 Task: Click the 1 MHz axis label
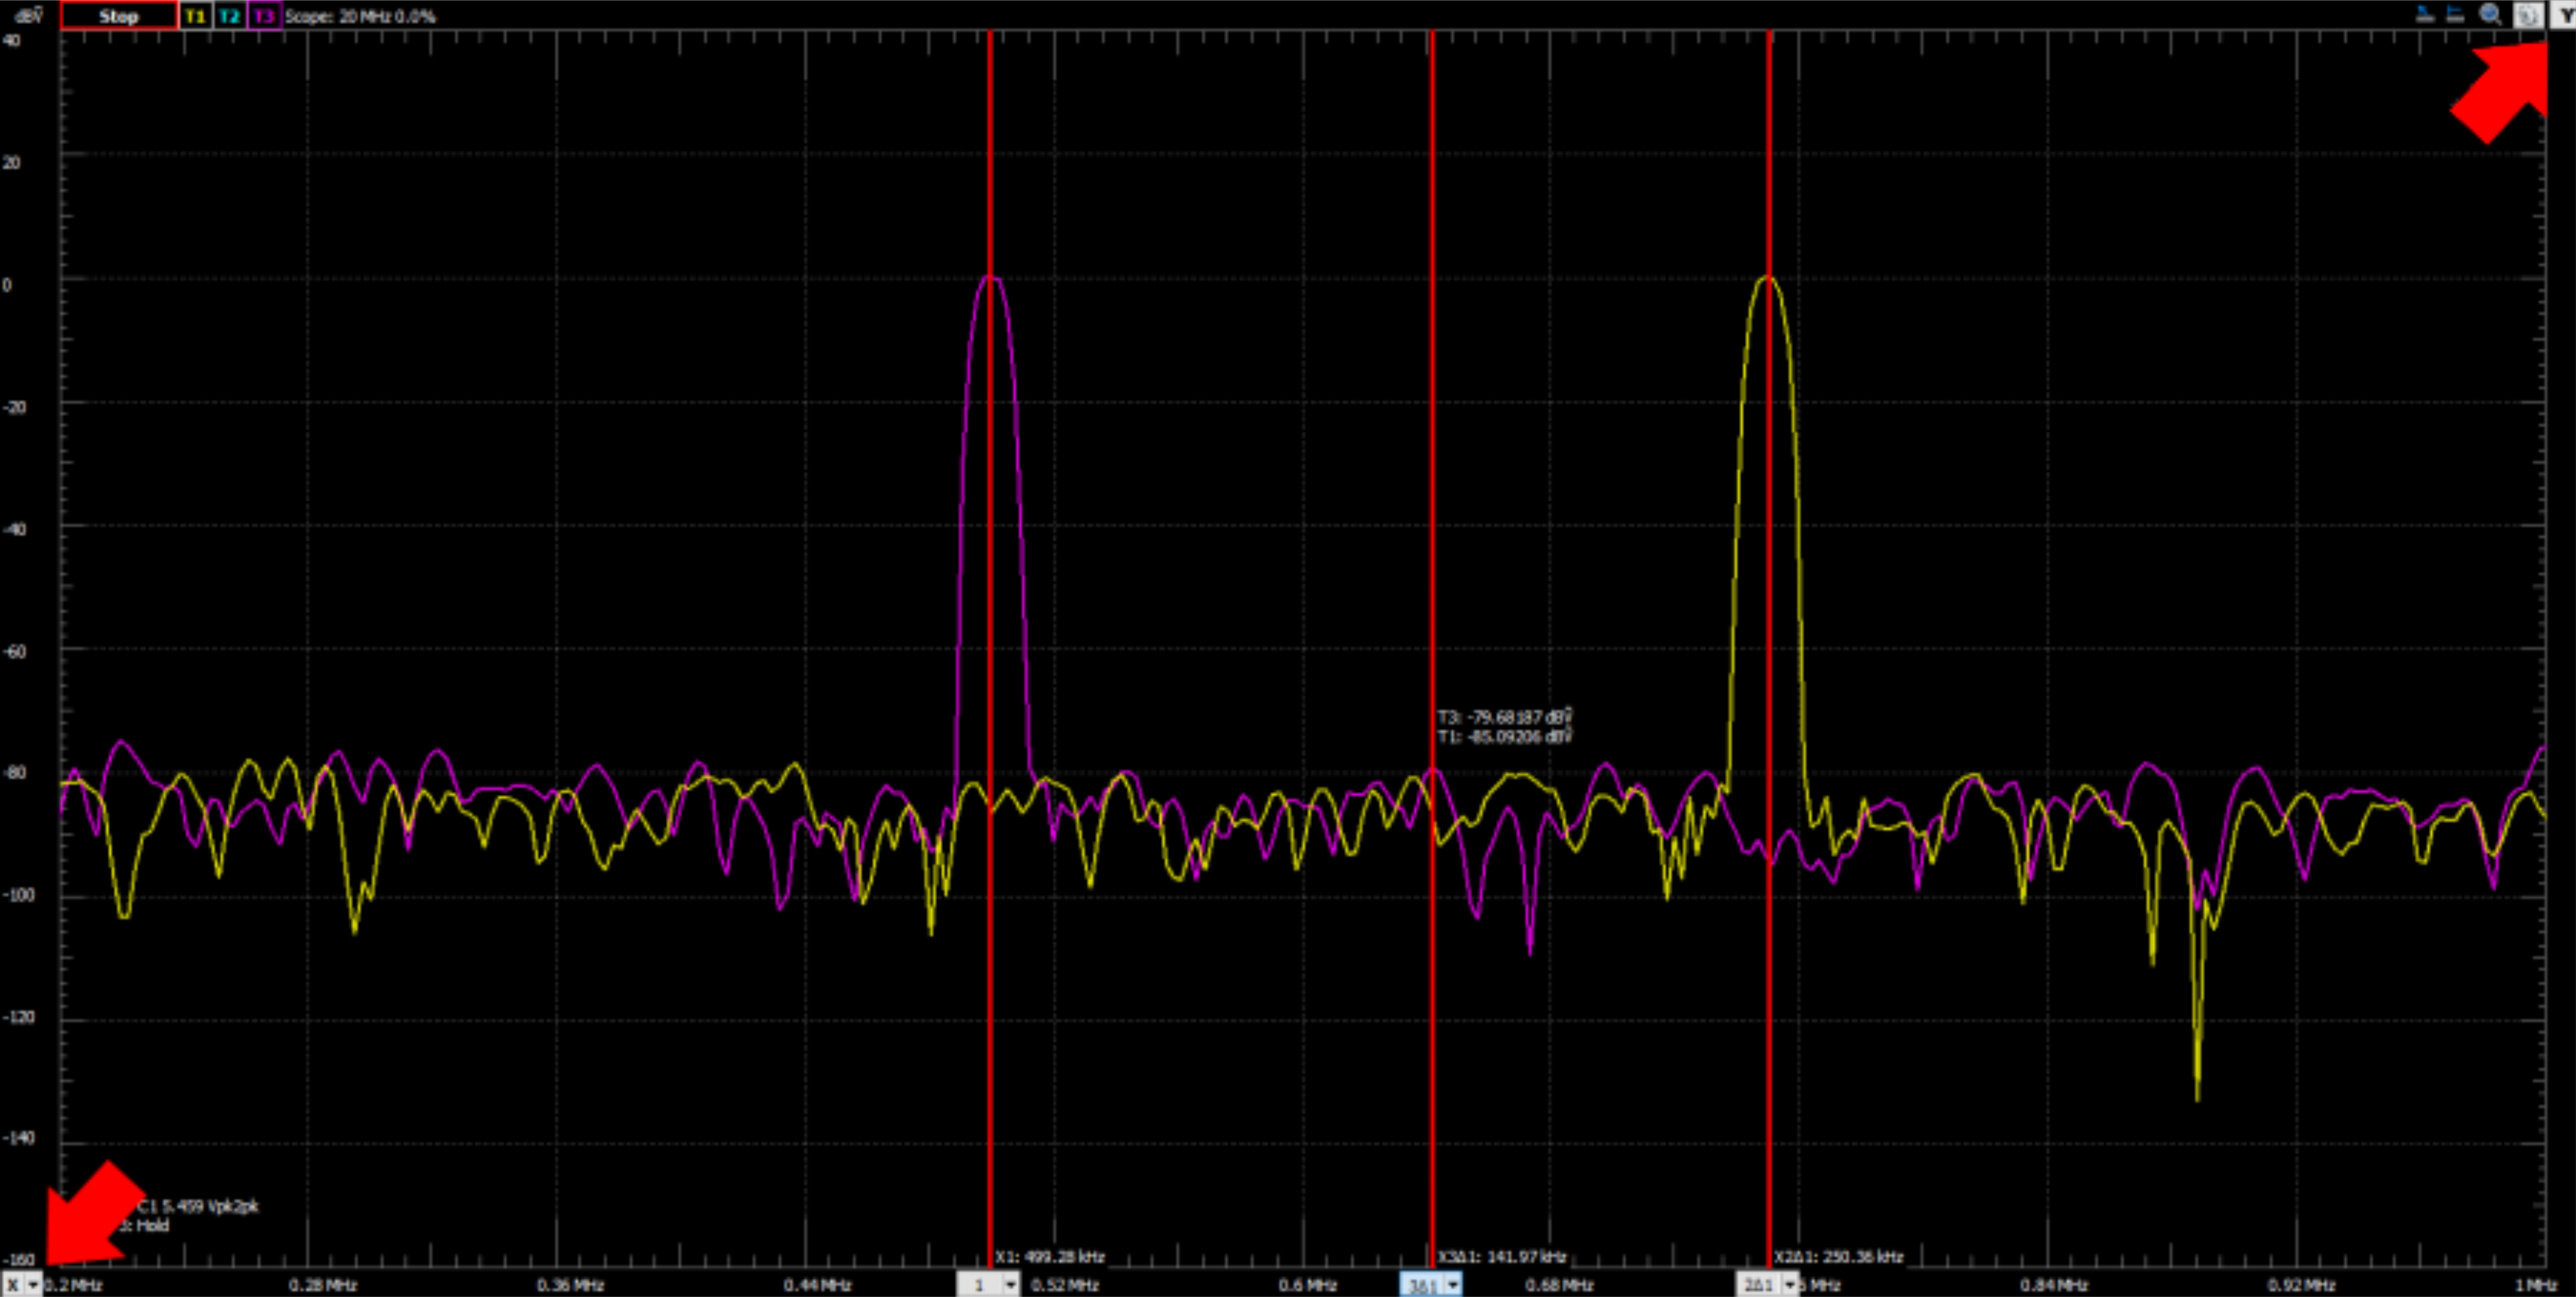[x=2537, y=1285]
